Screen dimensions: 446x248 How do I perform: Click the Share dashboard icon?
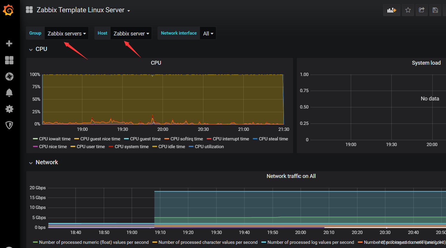(x=422, y=10)
